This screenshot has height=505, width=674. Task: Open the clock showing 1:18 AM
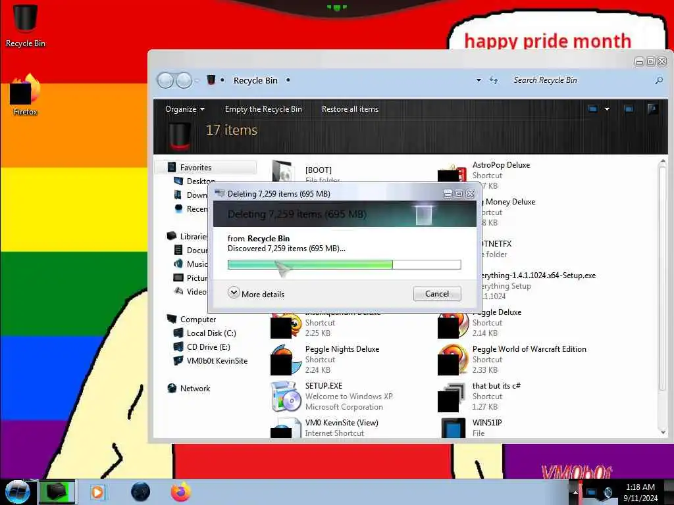pos(640,492)
